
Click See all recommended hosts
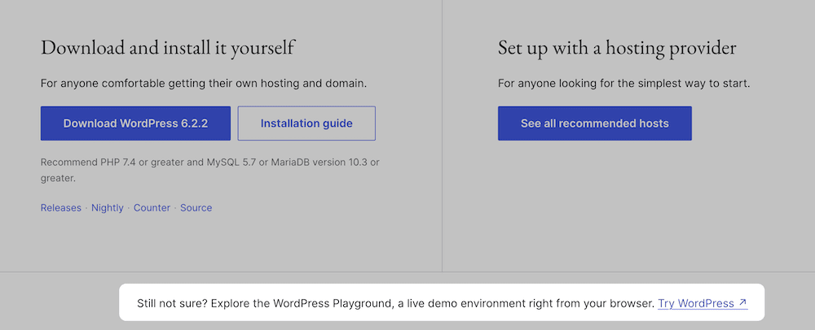tap(595, 124)
